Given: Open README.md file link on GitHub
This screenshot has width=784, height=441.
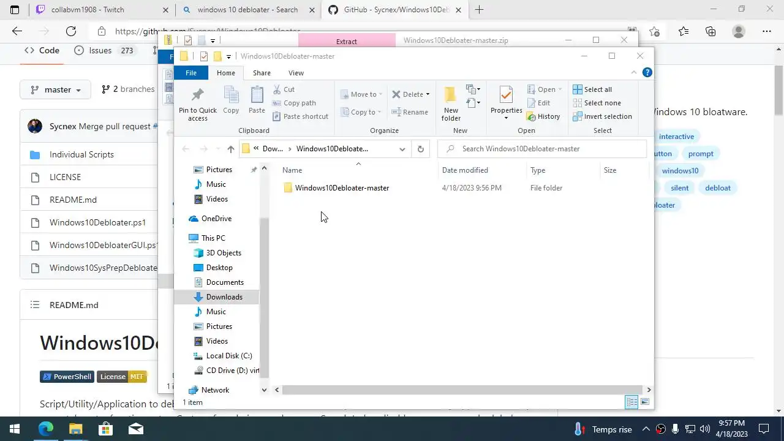Looking at the screenshot, I should click(73, 200).
